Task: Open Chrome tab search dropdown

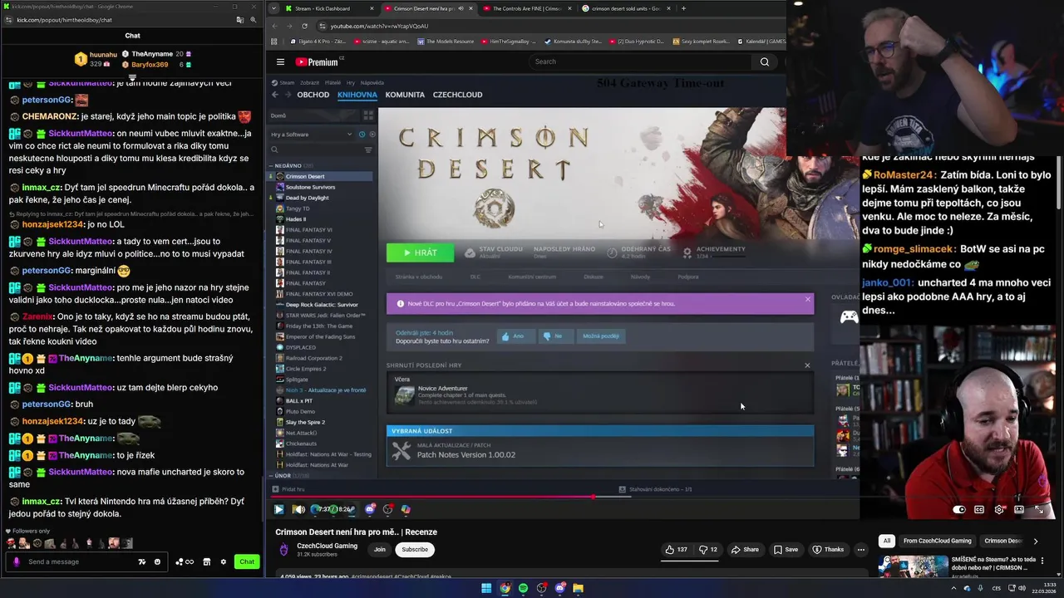Action: tap(273, 8)
